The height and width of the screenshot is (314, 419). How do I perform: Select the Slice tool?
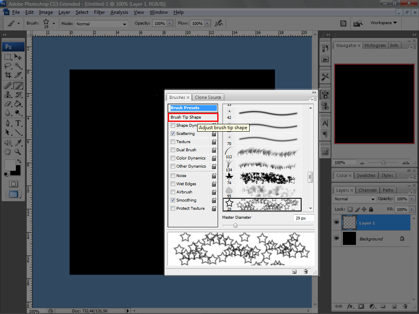click(18, 75)
